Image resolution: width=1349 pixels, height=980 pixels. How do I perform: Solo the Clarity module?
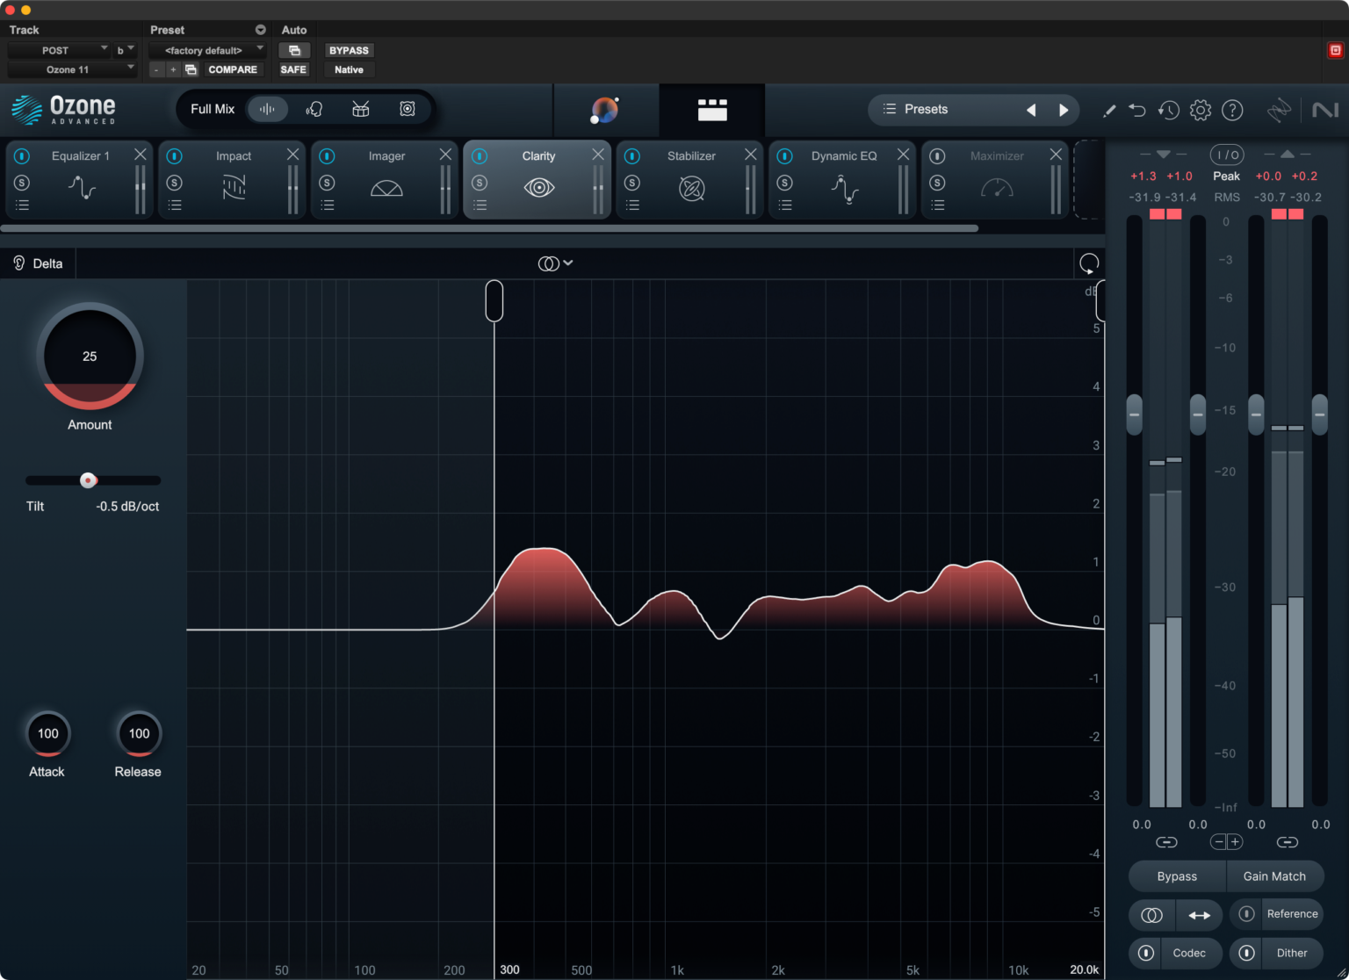480,183
